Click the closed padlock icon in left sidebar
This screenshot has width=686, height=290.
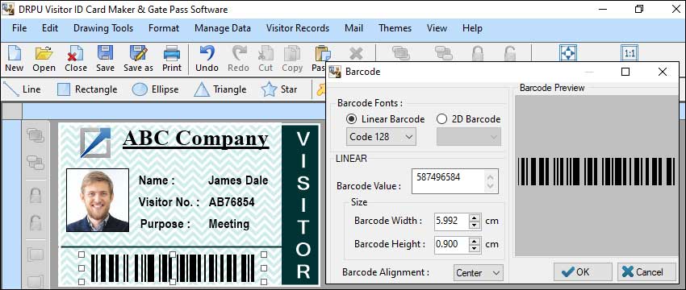point(35,195)
